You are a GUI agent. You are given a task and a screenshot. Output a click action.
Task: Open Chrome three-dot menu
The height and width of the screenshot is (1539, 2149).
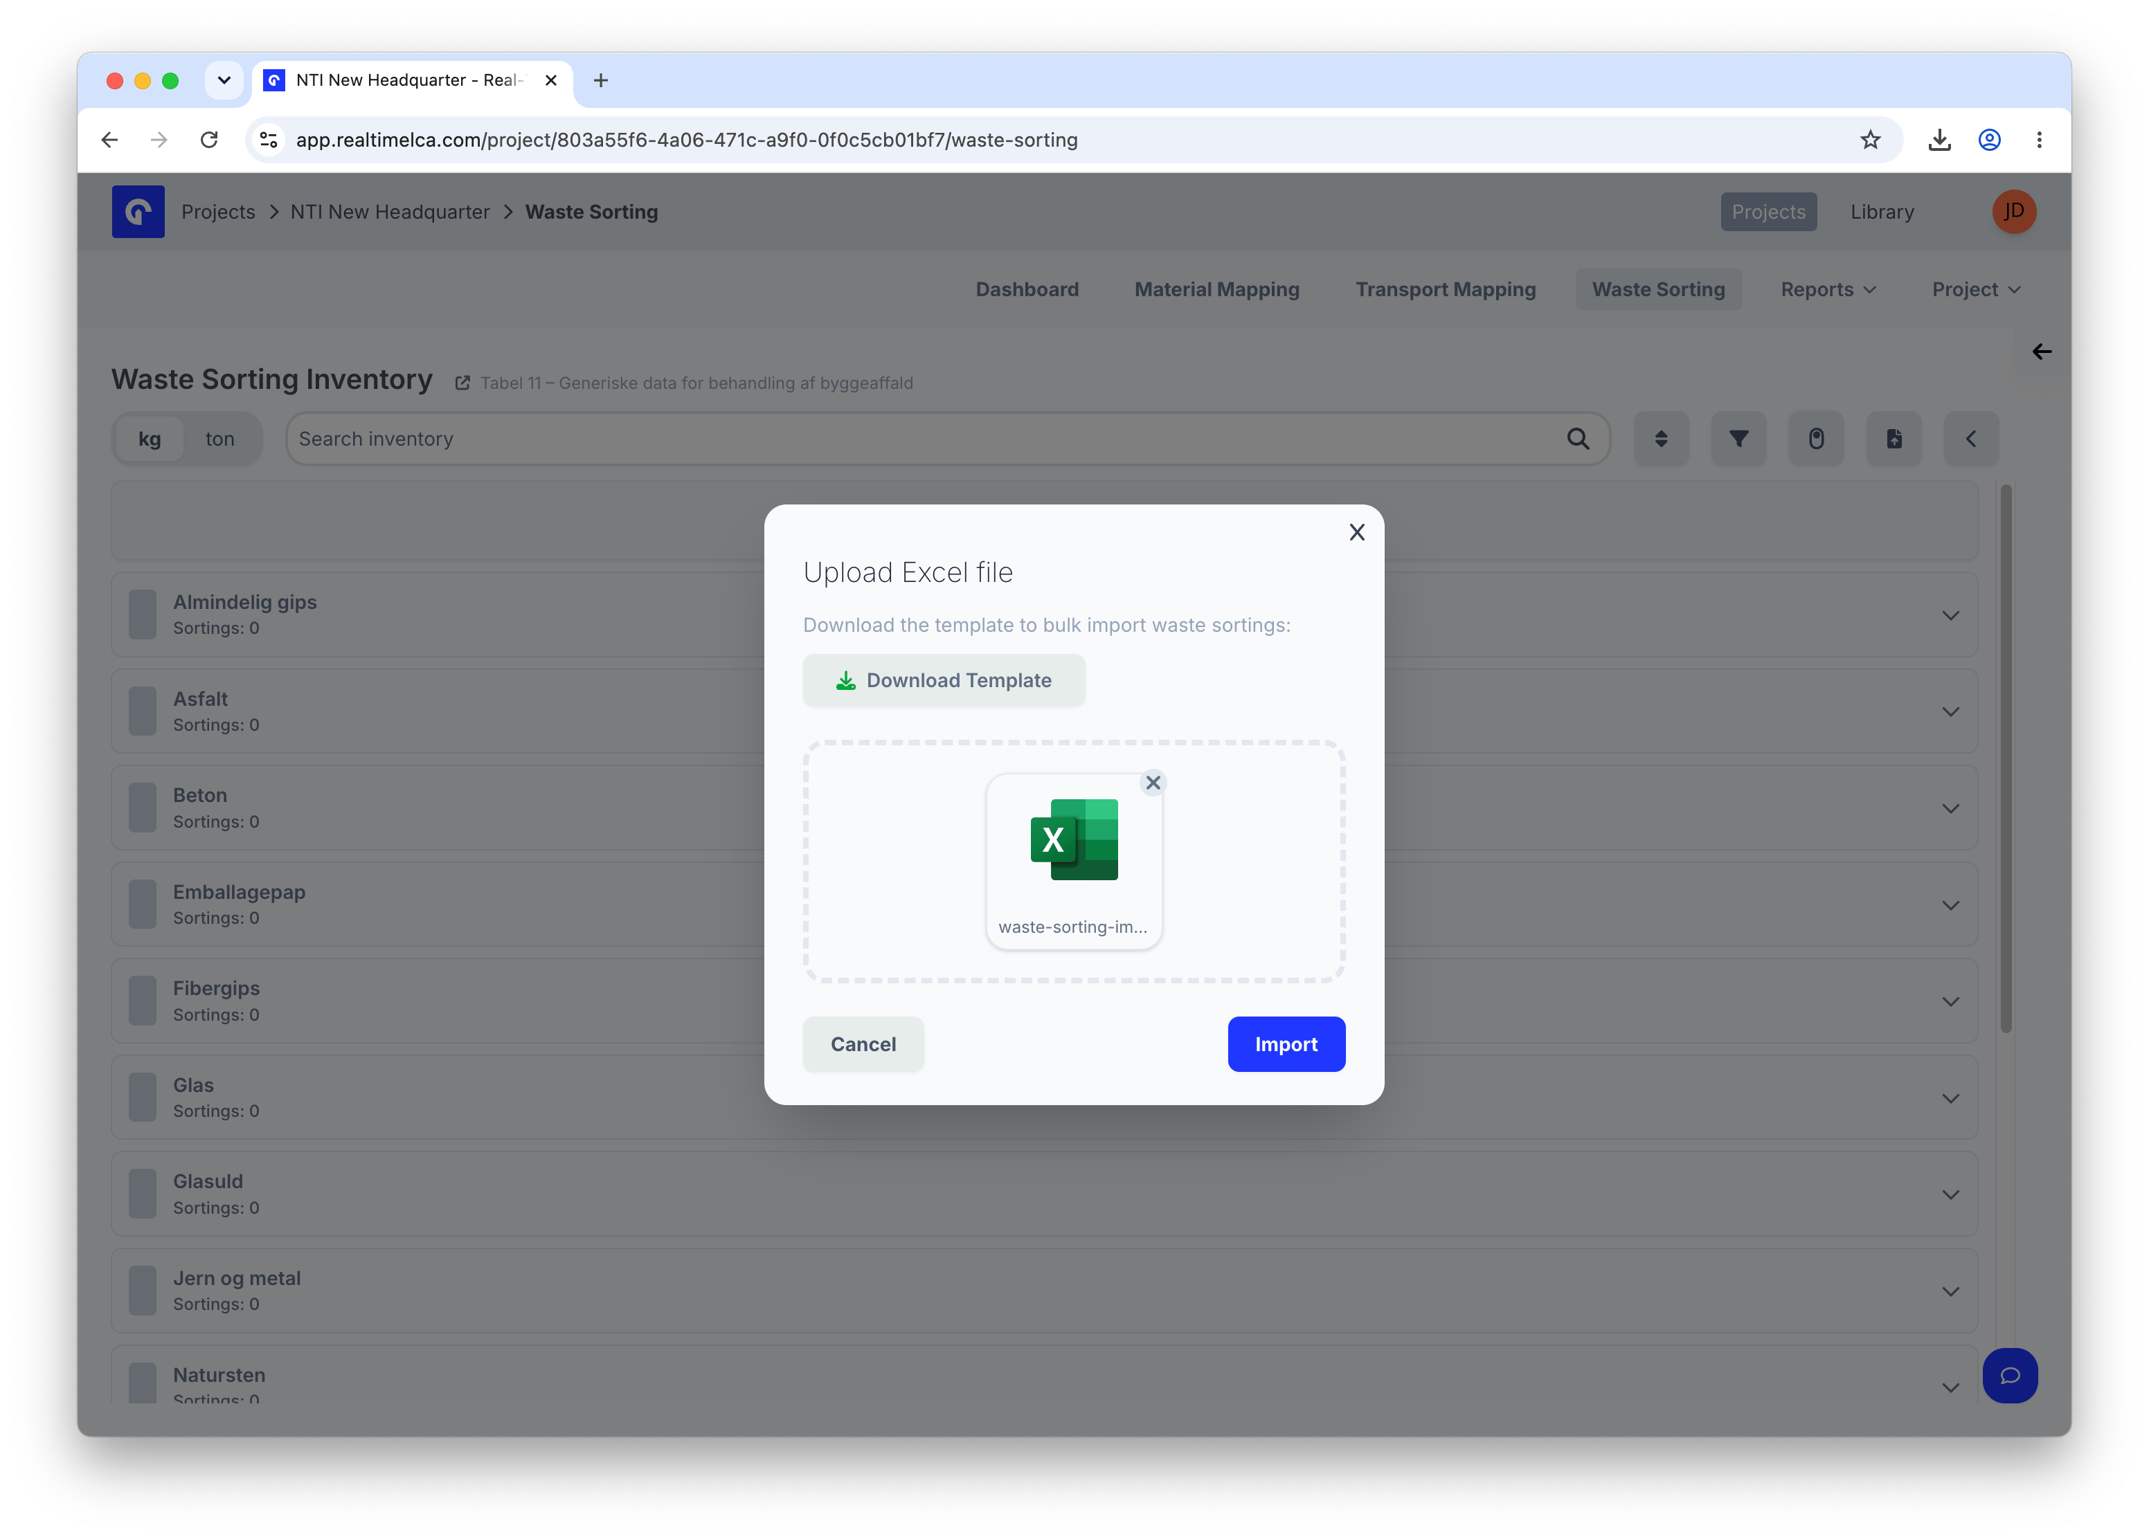pyautogui.click(x=2039, y=140)
